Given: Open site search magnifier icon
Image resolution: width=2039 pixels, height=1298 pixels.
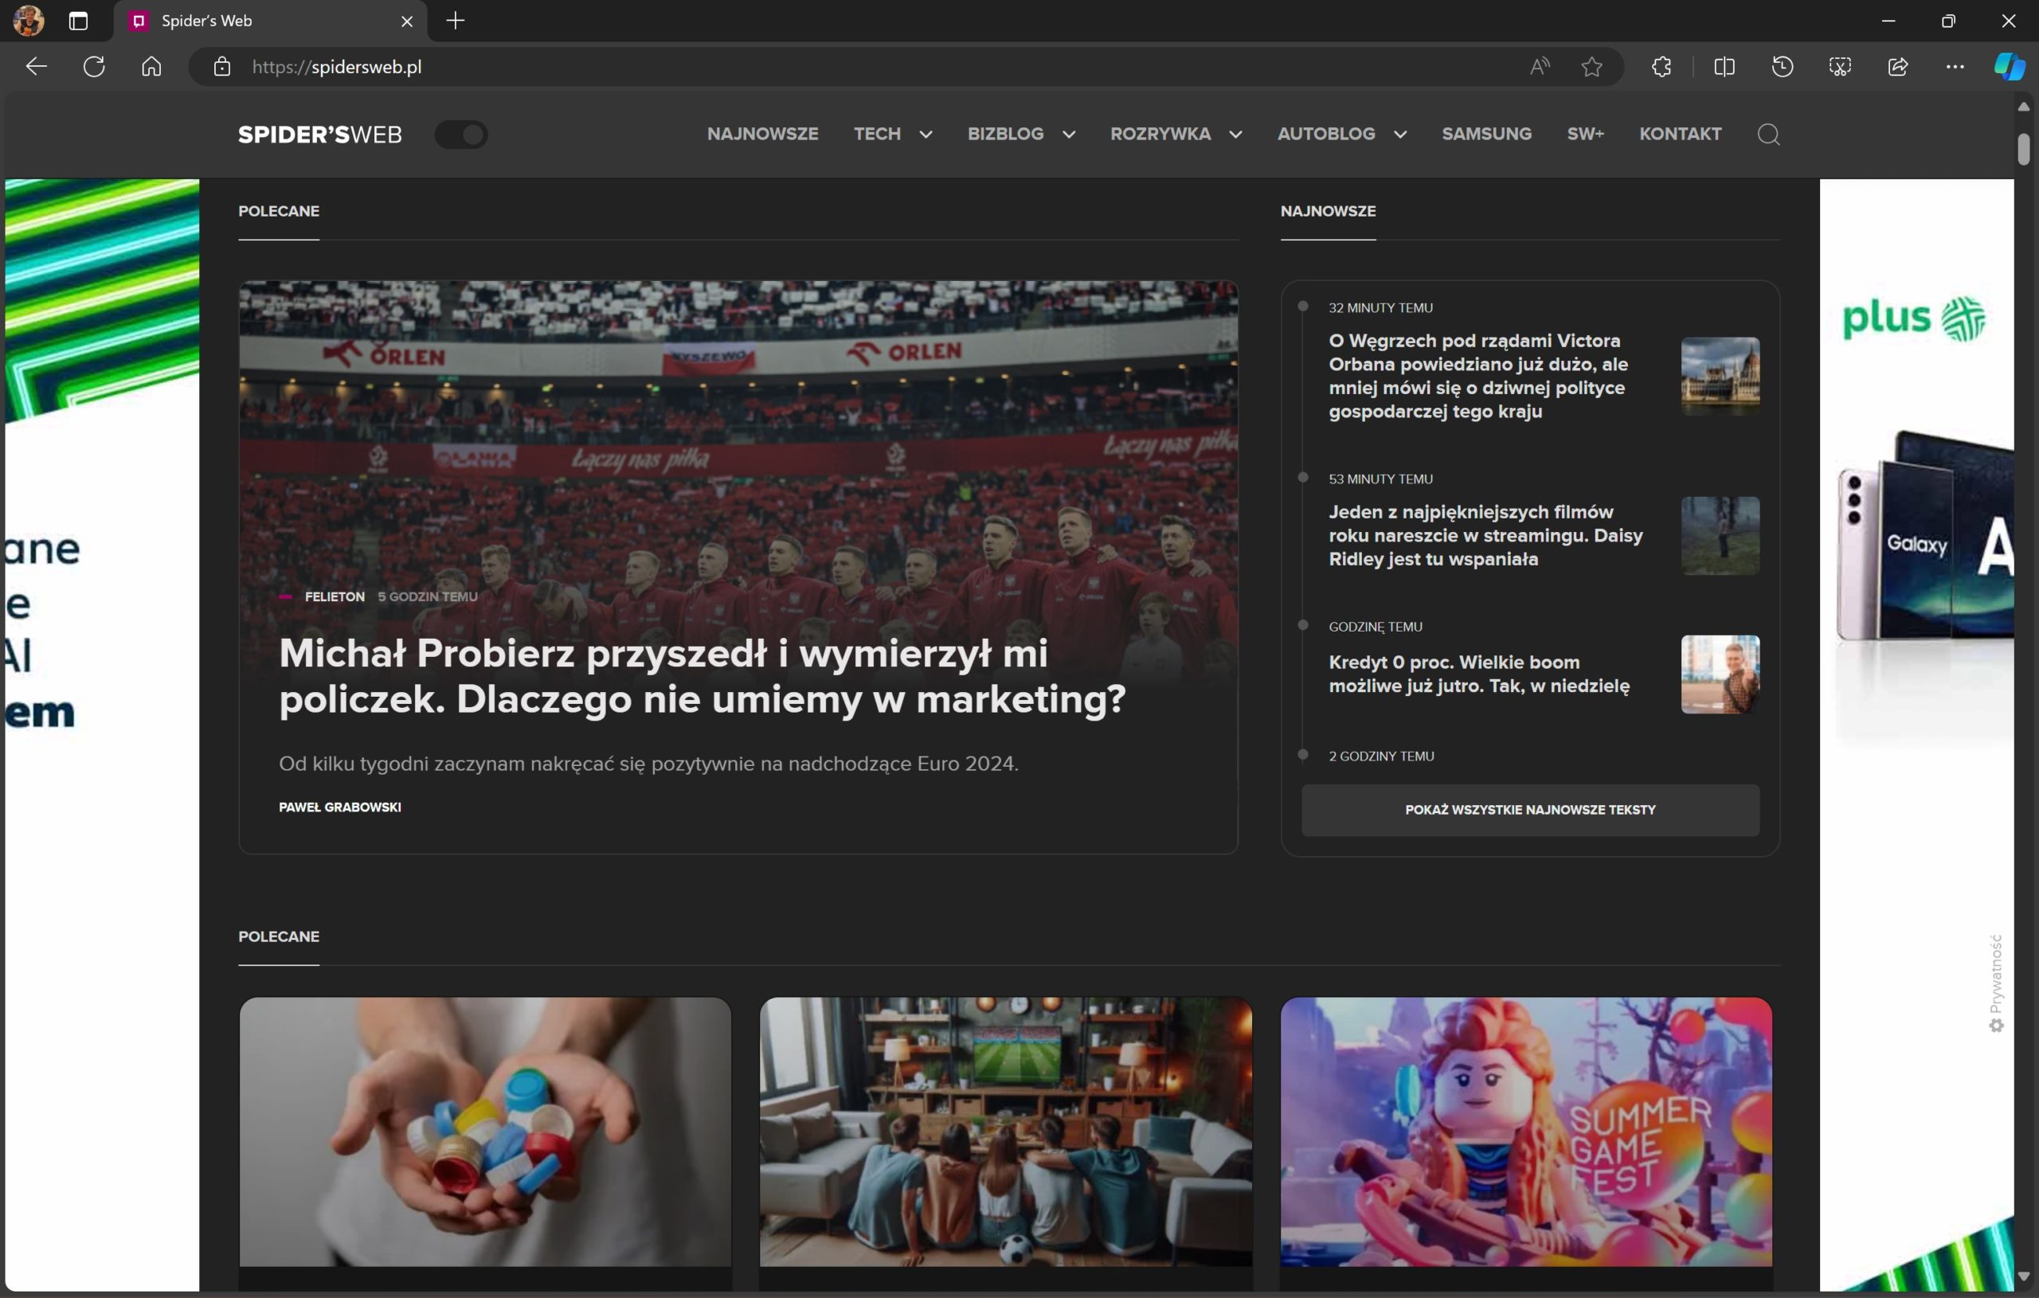Looking at the screenshot, I should 1768,134.
